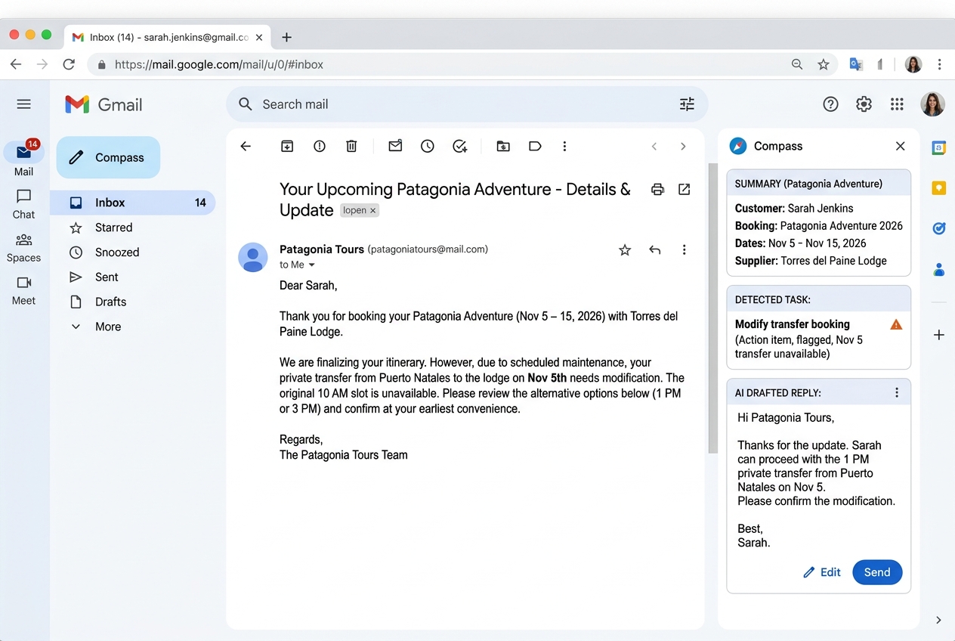Open the Support help icon
955x641 pixels.
point(830,104)
